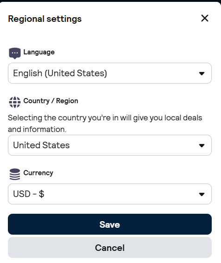Select the 'English (United States)' text in language field
221x263 pixels.
[60, 73]
